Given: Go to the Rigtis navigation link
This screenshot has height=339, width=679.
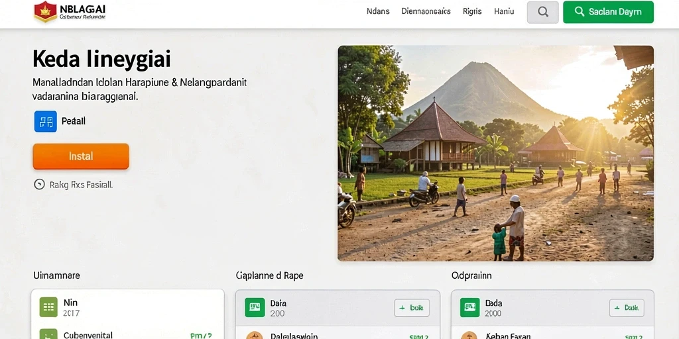Looking at the screenshot, I should point(472,12).
